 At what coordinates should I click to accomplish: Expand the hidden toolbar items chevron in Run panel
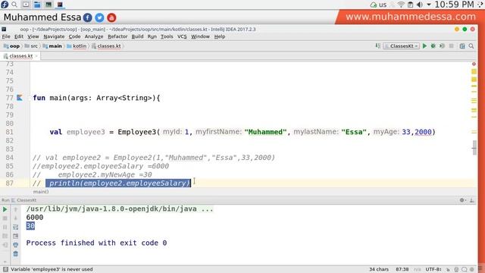coord(5,262)
